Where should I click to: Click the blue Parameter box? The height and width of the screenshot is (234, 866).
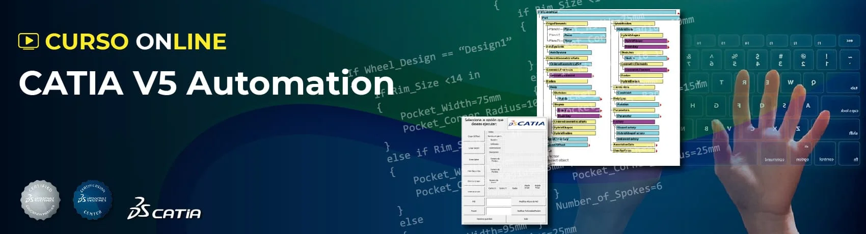point(638,116)
